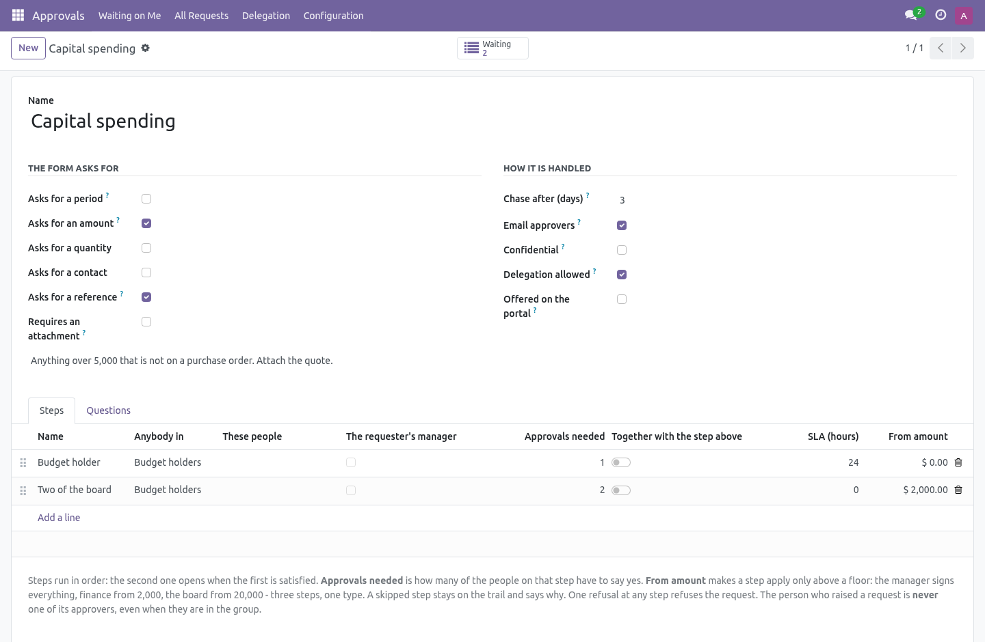Sort by the SLA (hours) column header
The image size is (985, 642).
tap(833, 436)
